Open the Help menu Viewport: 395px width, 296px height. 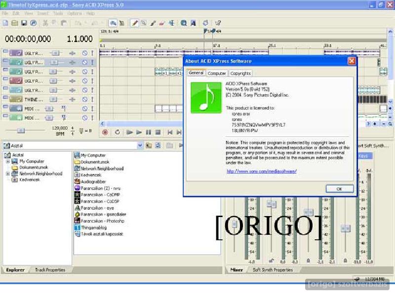click(x=90, y=13)
